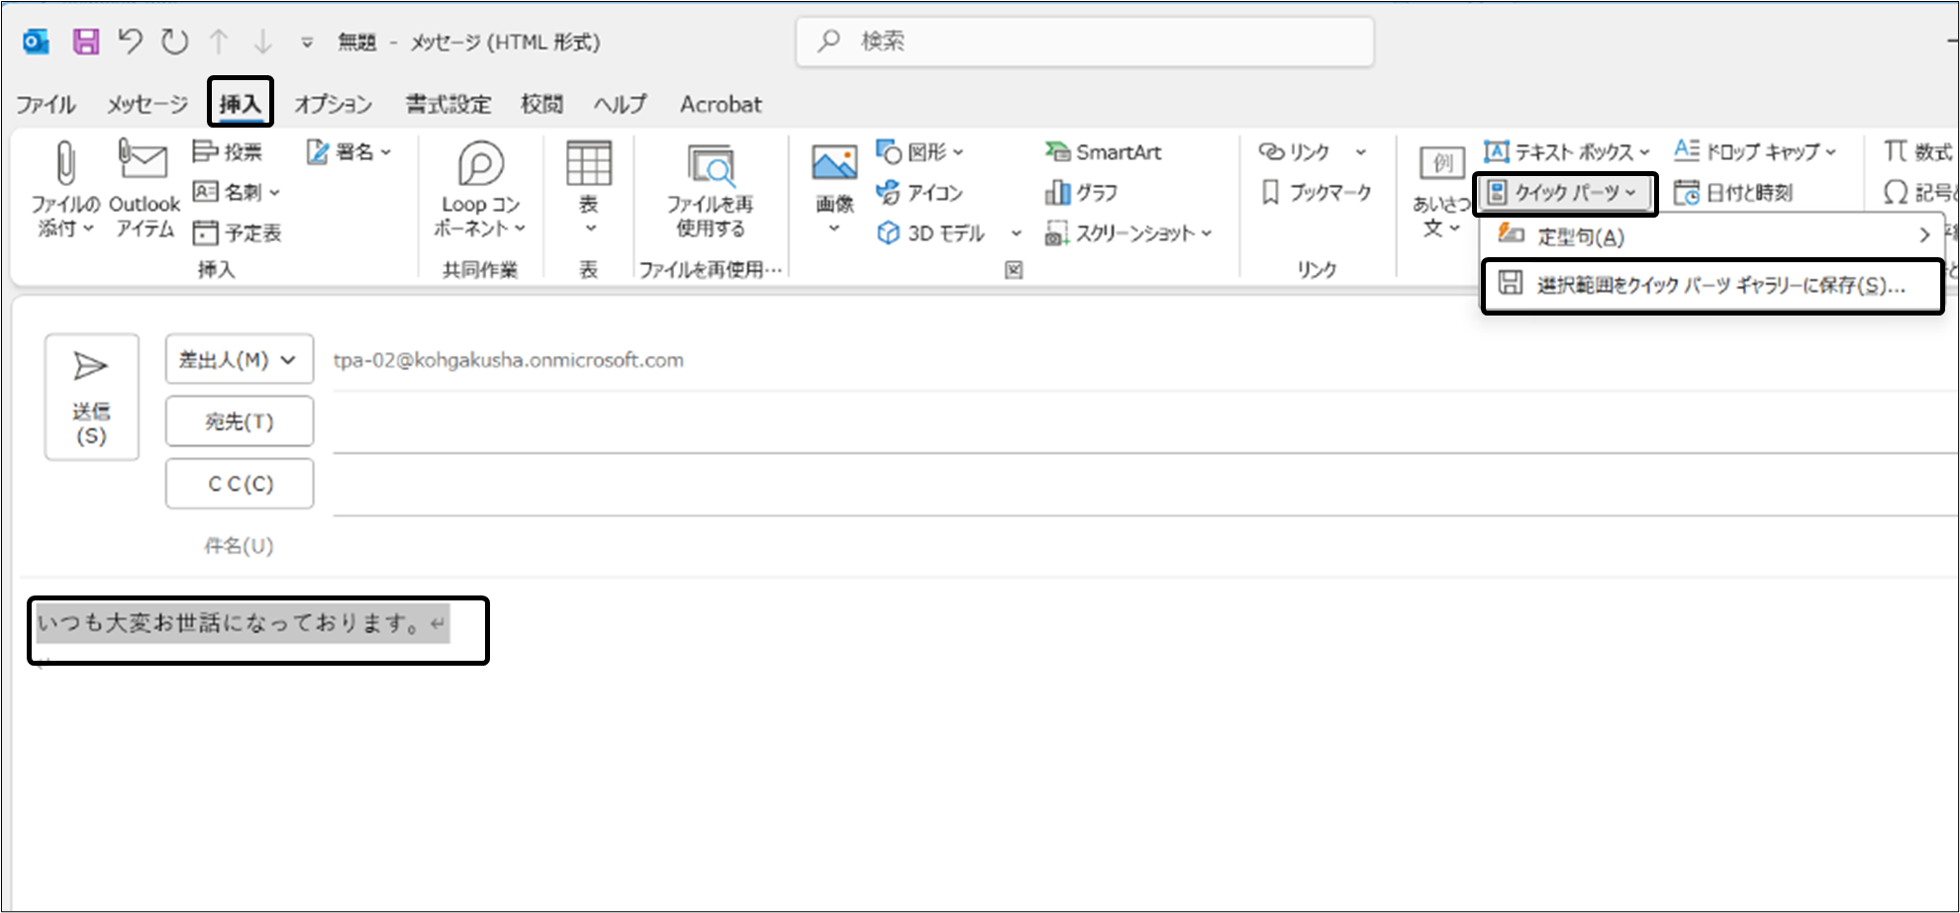Switch to the 書式設定 tab

point(448,104)
